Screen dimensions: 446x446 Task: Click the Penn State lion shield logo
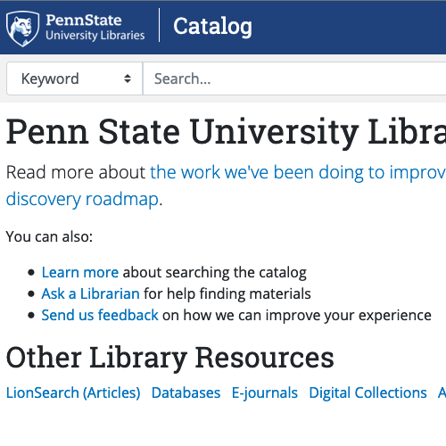[x=22, y=29]
